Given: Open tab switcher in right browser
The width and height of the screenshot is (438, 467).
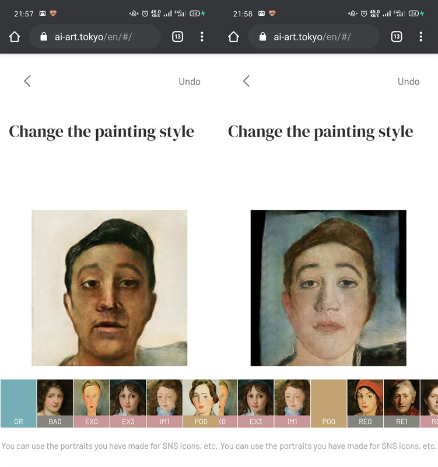Looking at the screenshot, I should coord(397,37).
